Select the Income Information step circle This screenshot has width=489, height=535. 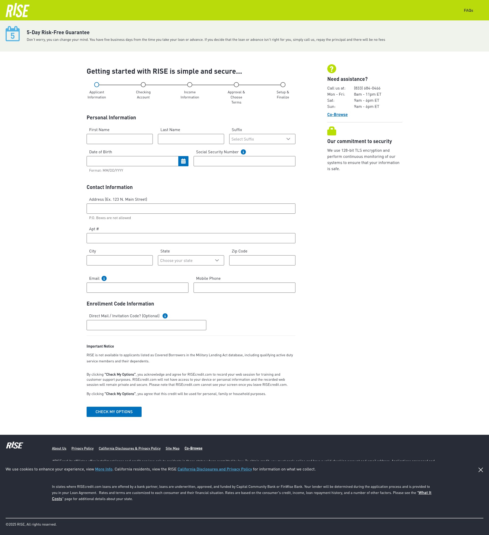pyautogui.click(x=190, y=85)
